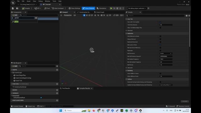Click the Class Defaults button
The image size is (201, 113).
89,8
